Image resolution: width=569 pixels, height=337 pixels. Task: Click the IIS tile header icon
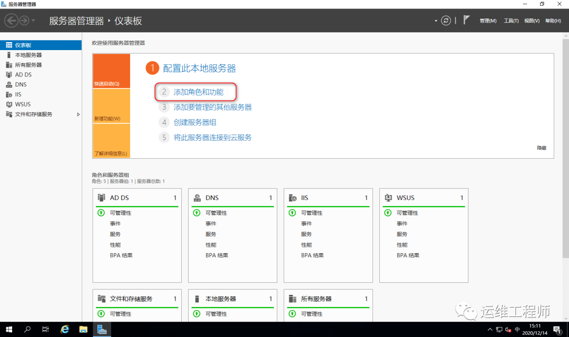[292, 198]
